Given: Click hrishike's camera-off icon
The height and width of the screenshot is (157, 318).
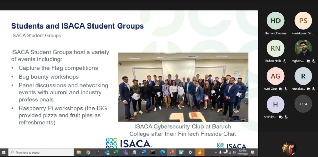Looking at the screenshot, I should tap(281, 117).
